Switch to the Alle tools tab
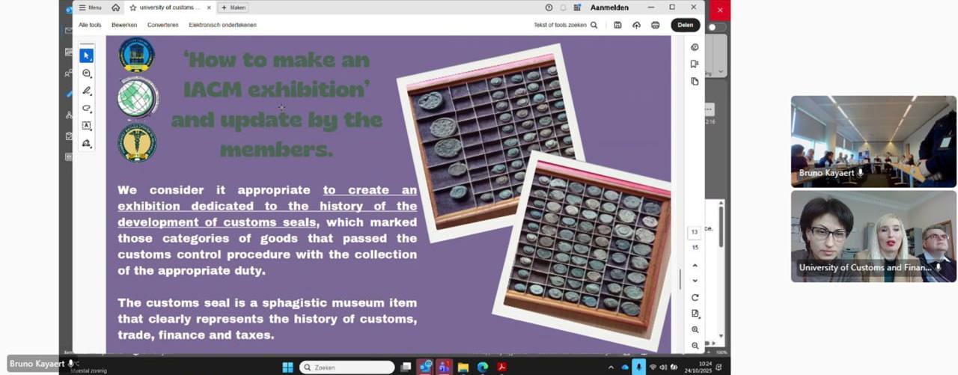958x375 pixels. 90,25
